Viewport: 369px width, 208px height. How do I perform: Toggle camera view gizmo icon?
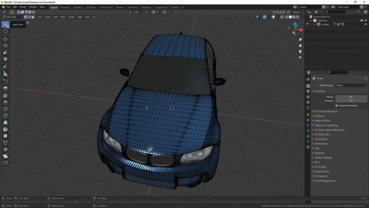pos(300,51)
